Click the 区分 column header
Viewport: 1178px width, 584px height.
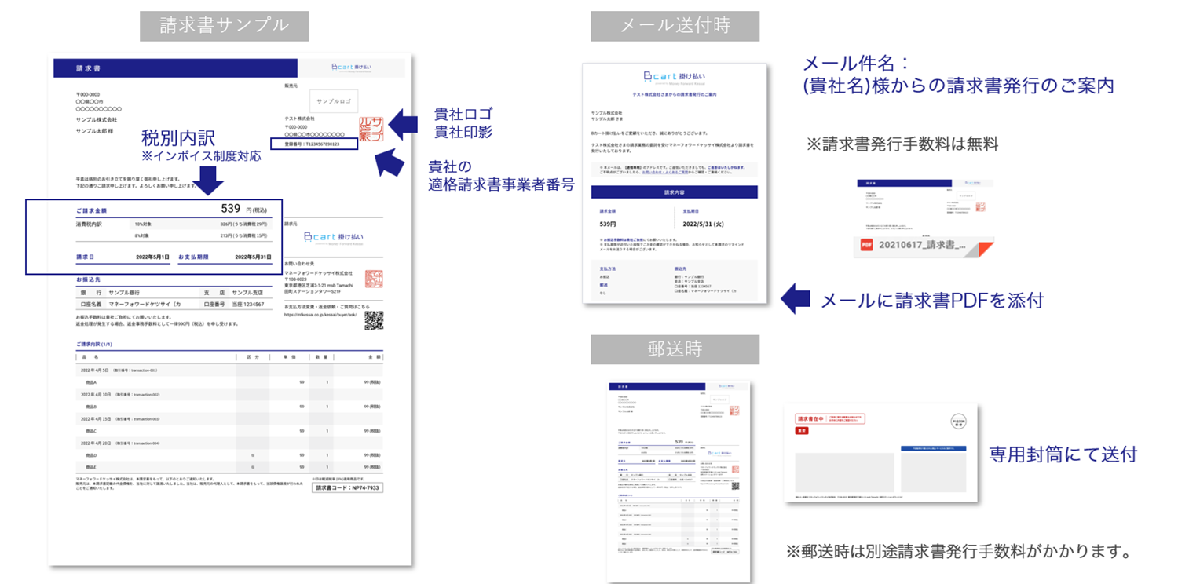click(252, 356)
